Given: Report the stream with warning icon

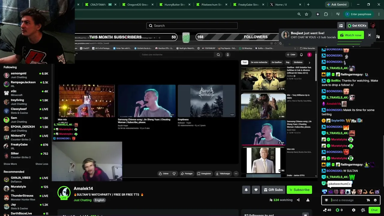Looking at the screenshot, I should (x=308, y=200).
